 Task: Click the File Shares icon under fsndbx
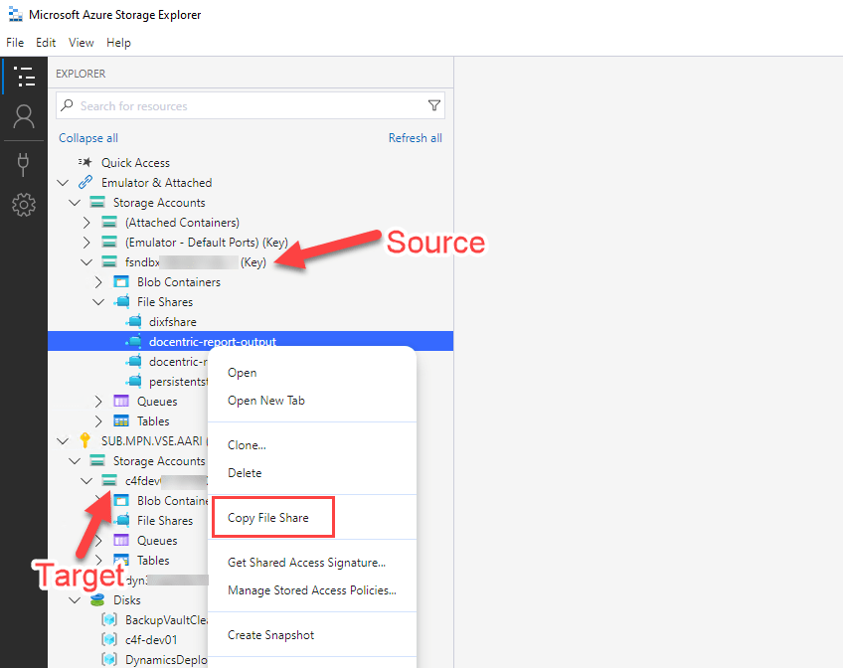coord(122,301)
